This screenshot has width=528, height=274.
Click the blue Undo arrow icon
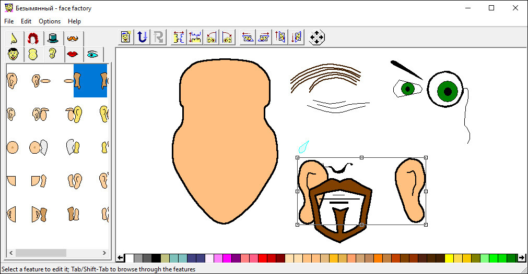point(142,37)
